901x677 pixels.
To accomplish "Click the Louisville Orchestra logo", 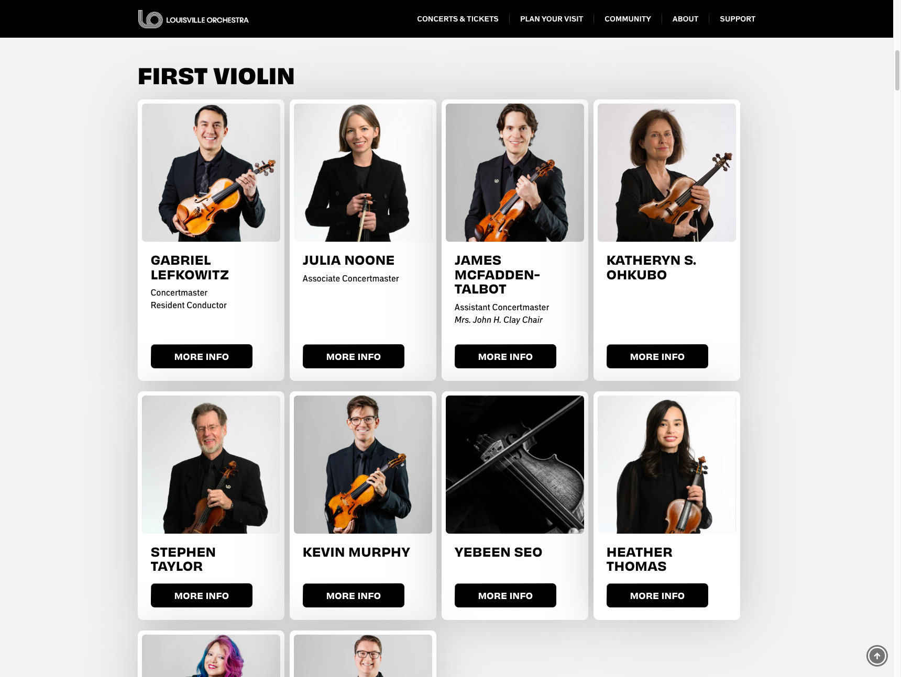I will point(193,19).
